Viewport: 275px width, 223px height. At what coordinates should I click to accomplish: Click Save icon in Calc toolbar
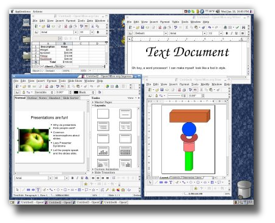click(48, 26)
